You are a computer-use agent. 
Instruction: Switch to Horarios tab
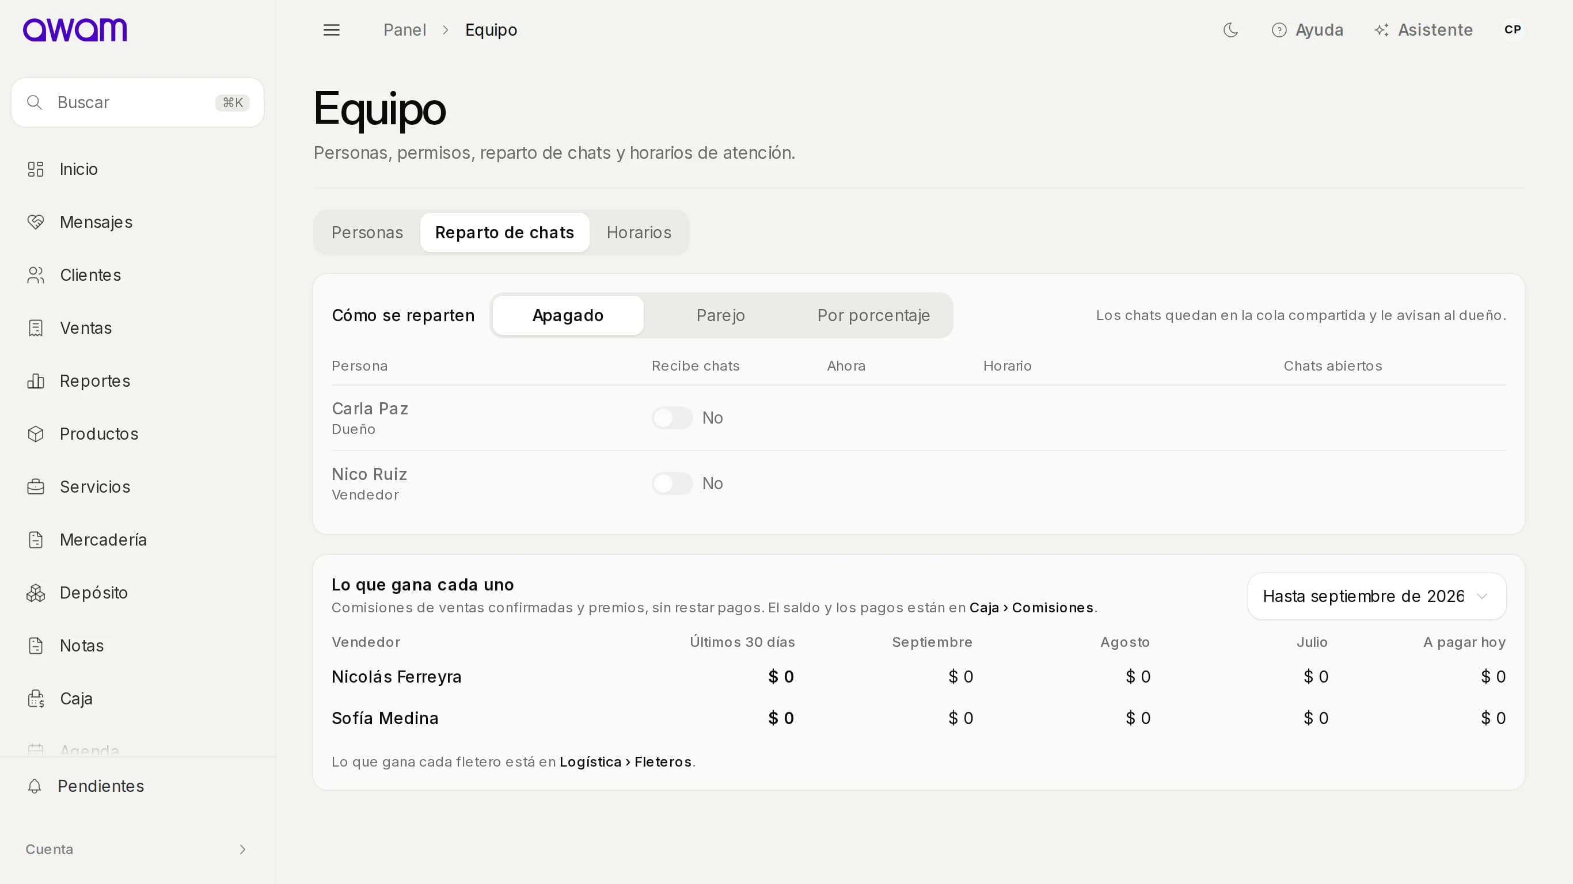tap(639, 233)
